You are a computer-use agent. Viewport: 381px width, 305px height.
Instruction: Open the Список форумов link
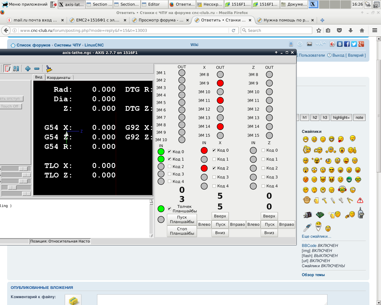33,45
